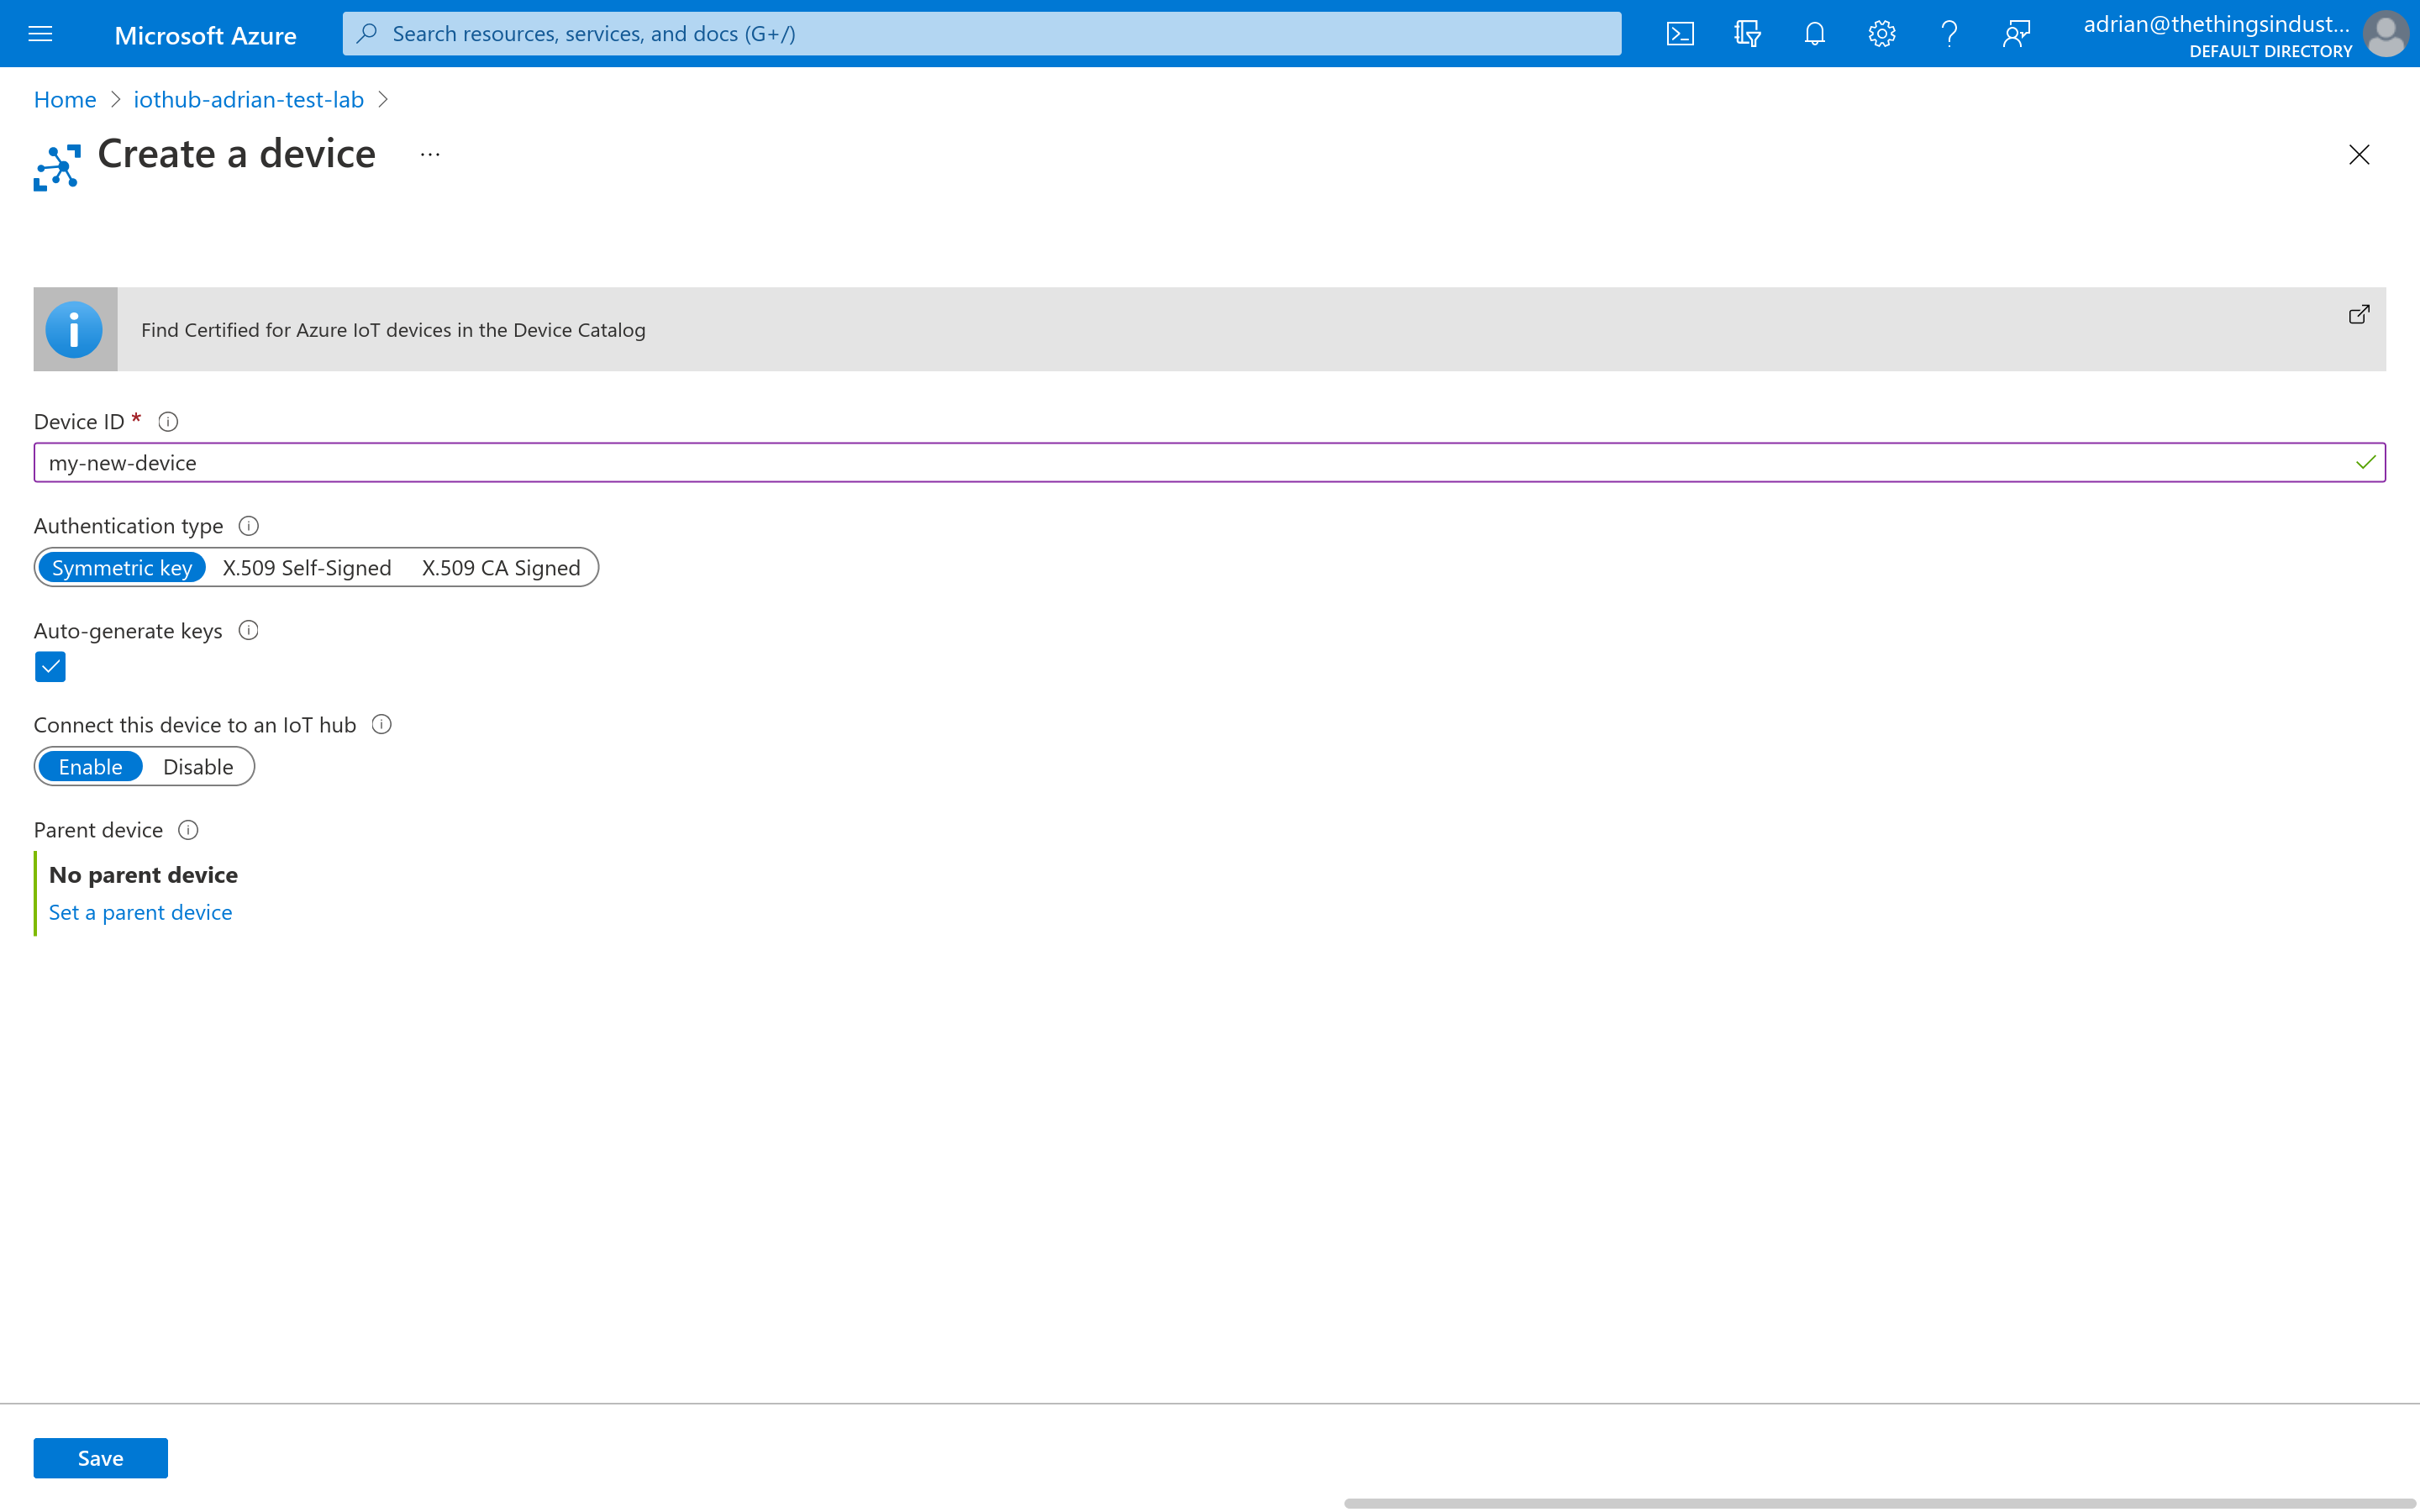The width and height of the screenshot is (2420, 1512).
Task: Uncheck the Auto-generate keys checkbox
Action: (50, 667)
